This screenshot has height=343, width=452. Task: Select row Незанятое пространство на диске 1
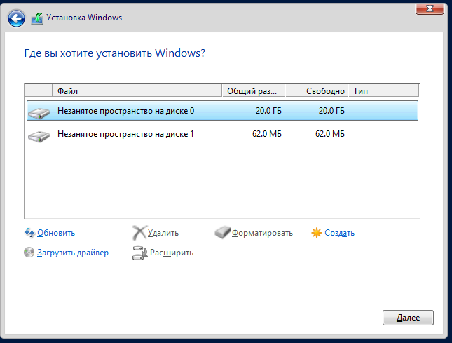pos(222,134)
